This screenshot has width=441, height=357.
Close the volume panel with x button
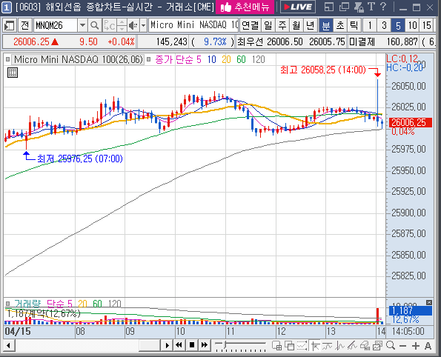(x=429, y=302)
